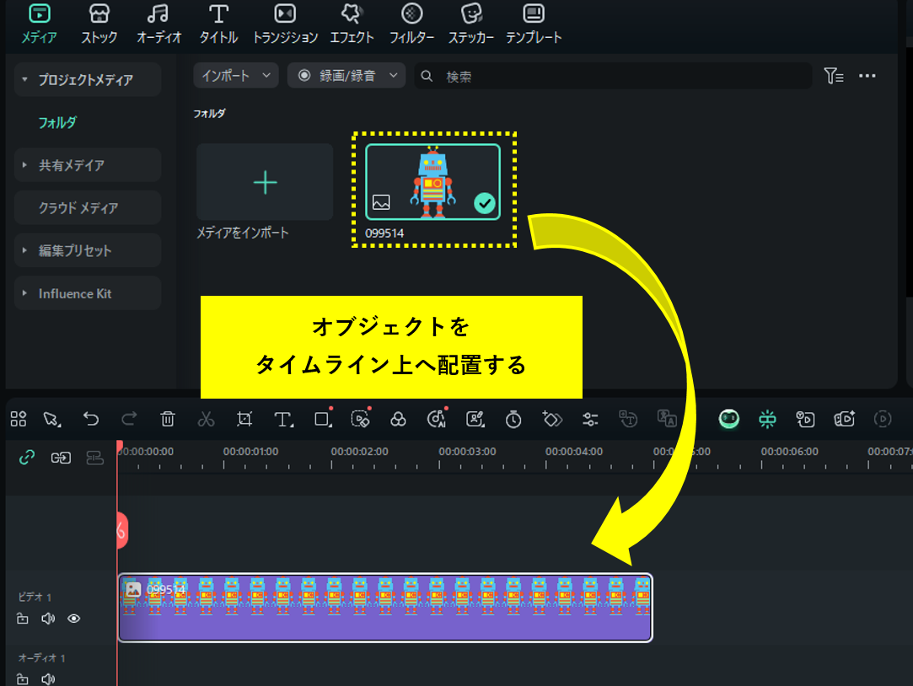
Task: Open the color tool with three circles
Action: pos(399,419)
